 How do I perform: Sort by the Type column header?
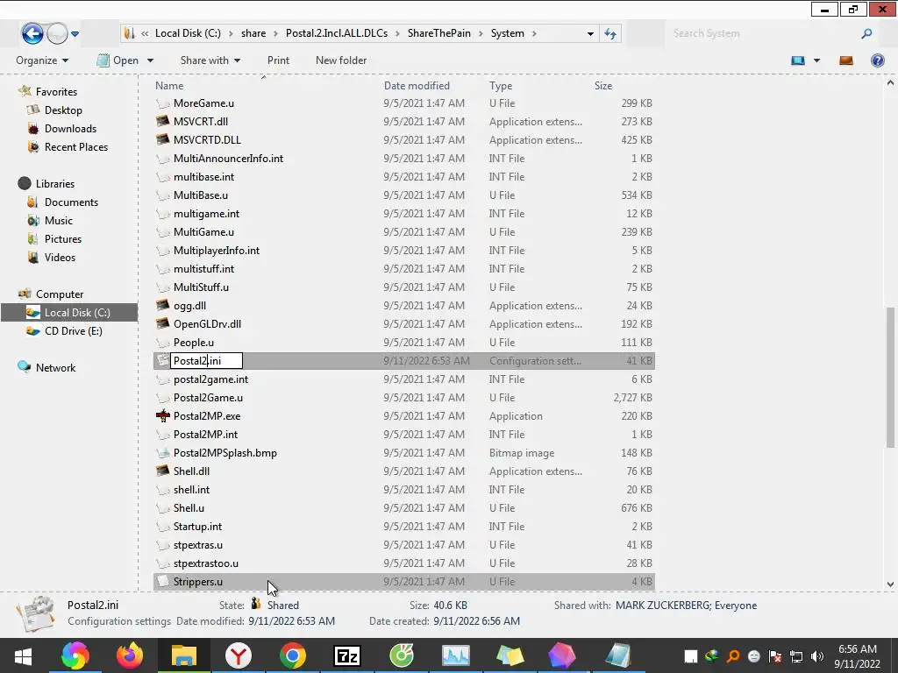[x=501, y=86]
